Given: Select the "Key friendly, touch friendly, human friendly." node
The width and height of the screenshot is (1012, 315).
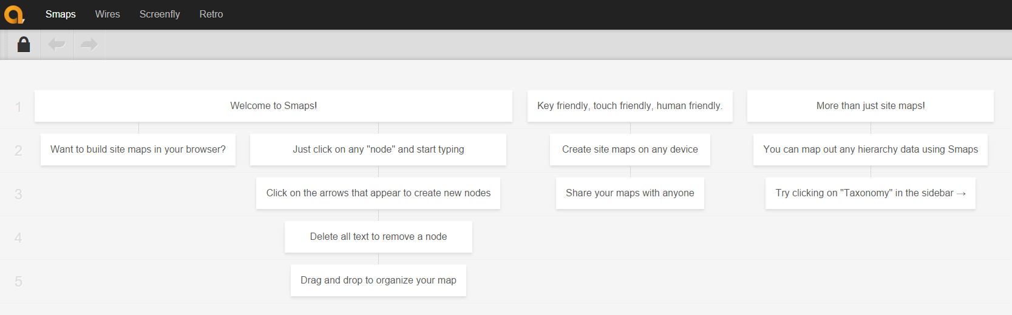Looking at the screenshot, I should [630, 106].
